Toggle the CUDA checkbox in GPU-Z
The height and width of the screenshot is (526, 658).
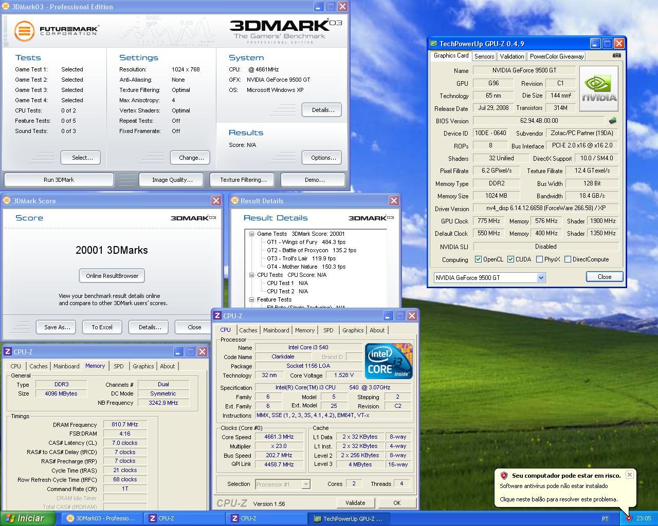pyautogui.click(x=510, y=259)
